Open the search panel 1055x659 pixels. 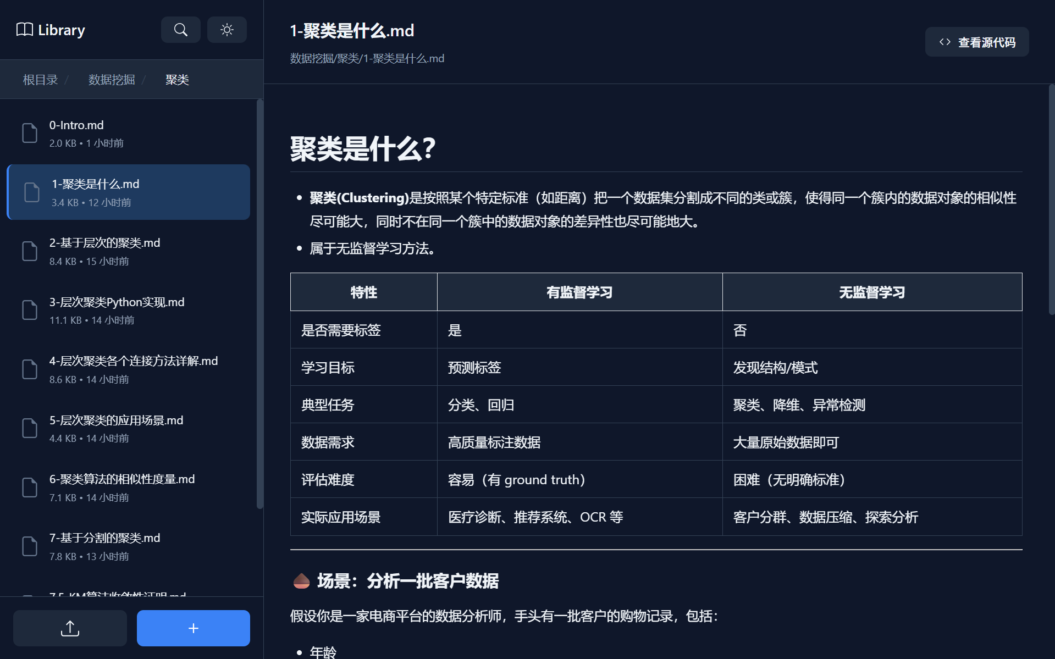click(x=180, y=30)
